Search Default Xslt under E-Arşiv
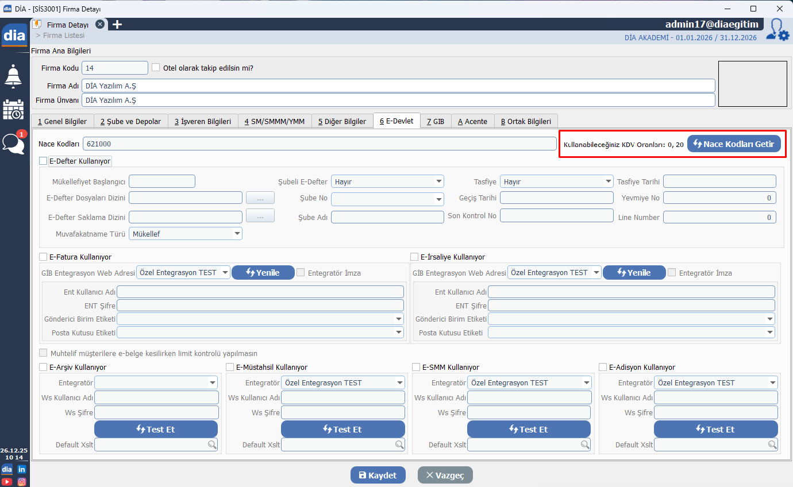The image size is (793, 487). [x=212, y=445]
